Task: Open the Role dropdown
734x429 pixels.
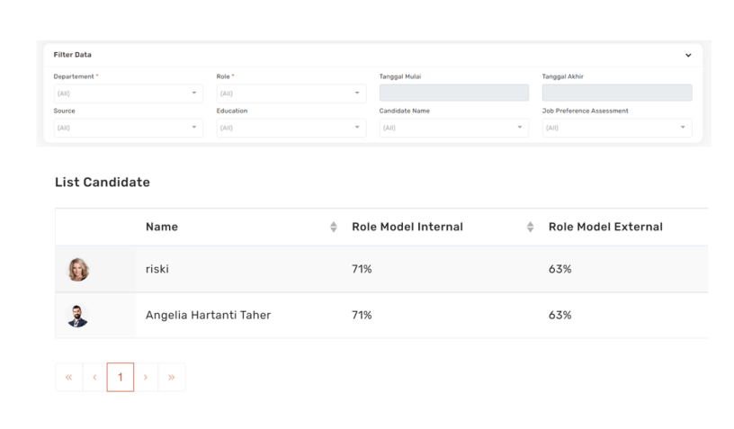Action: 291,94
